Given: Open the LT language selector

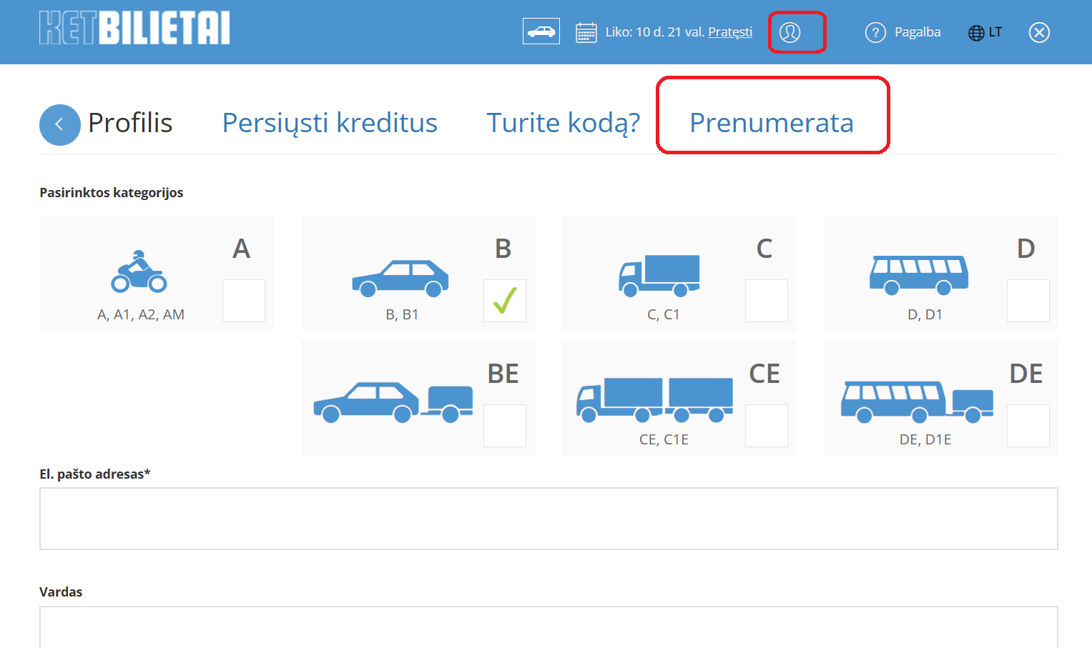Looking at the screenshot, I should [995, 32].
